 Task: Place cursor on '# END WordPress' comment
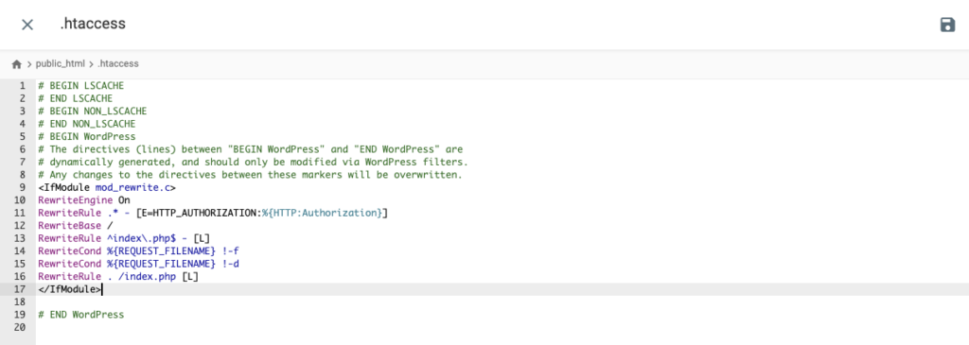tap(81, 315)
